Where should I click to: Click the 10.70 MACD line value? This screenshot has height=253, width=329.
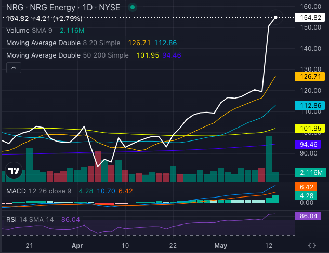(x=106, y=191)
